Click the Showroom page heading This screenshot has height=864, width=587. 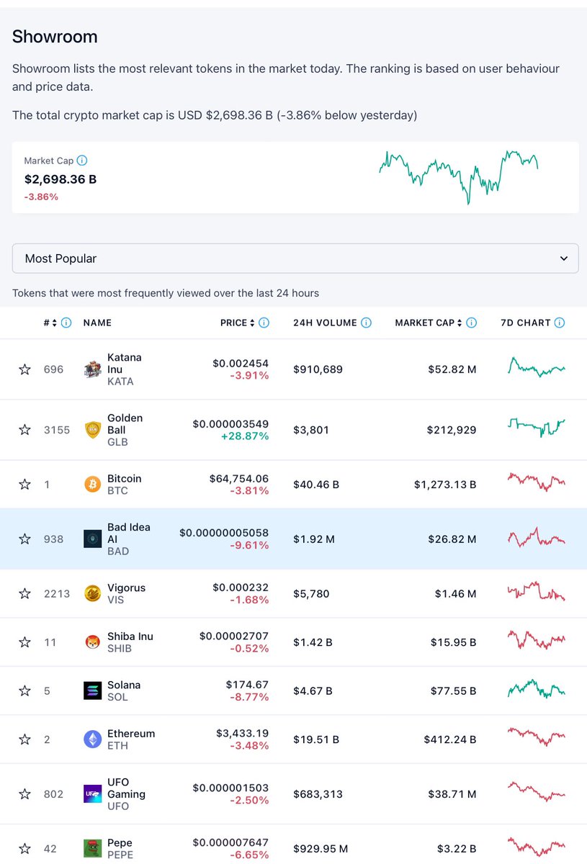55,37
